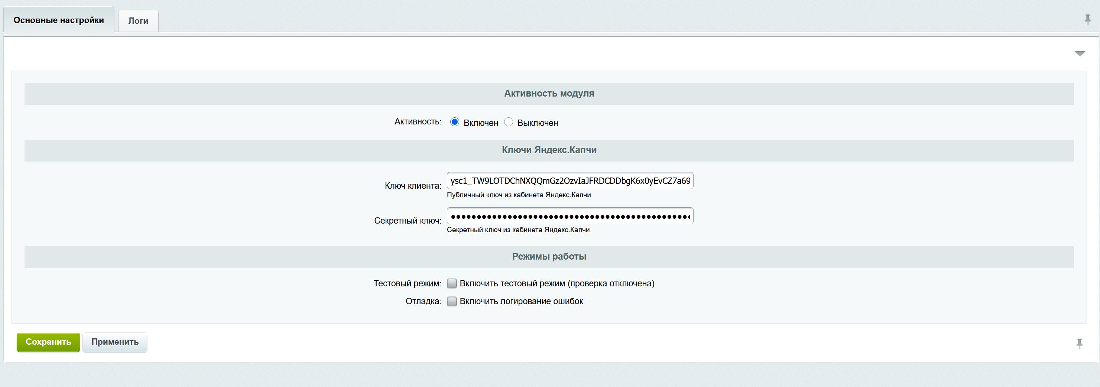This screenshot has width=1100, height=387.
Task: Click the pin icon beside the Save buttons row
Action: (1080, 344)
